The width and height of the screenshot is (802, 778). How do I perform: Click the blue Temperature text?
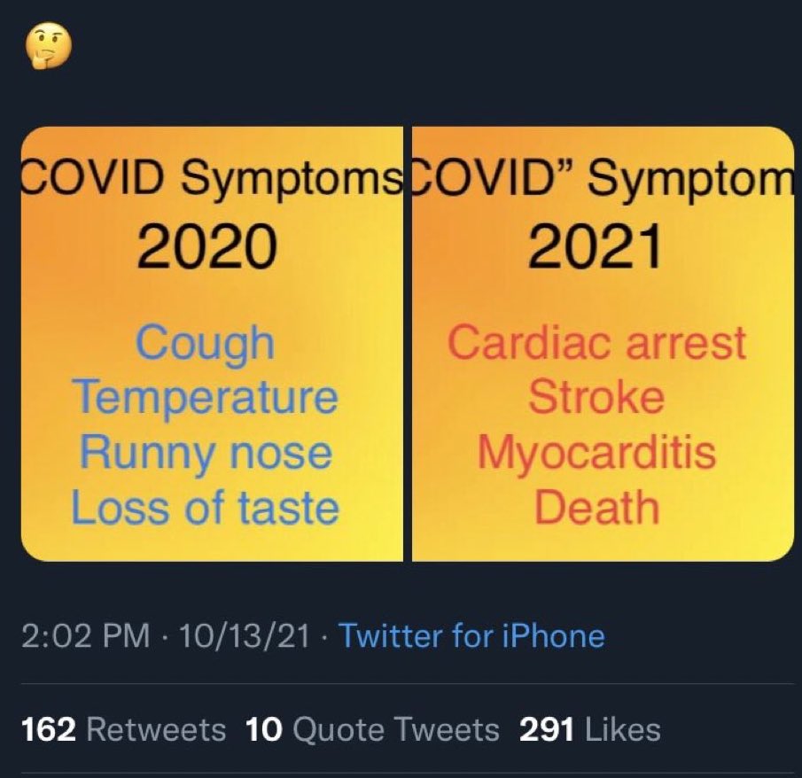click(205, 397)
